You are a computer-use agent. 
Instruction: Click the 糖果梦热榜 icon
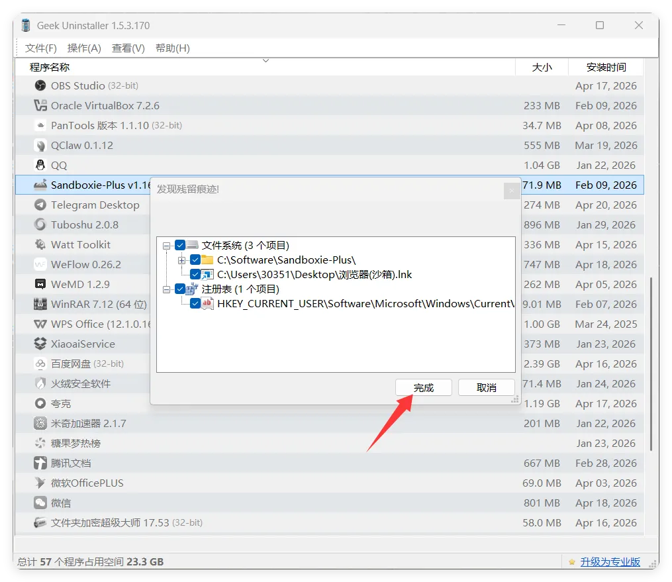[40, 443]
